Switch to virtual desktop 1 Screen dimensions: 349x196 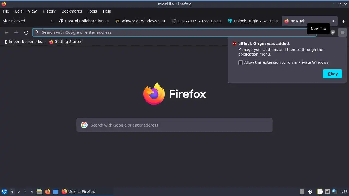[x=12, y=192]
